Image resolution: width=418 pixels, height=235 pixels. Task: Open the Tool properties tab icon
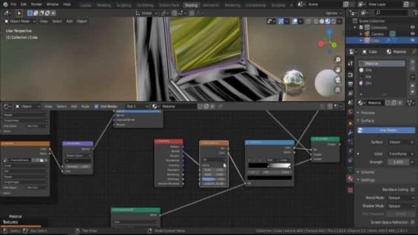pyautogui.click(x=350, y=63)
